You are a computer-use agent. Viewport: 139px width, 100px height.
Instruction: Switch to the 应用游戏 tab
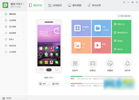click(55, 5)
